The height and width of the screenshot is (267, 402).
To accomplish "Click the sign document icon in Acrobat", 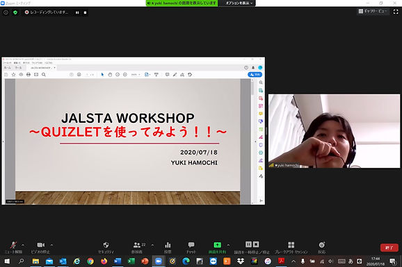I will click(x=182, y=74).
